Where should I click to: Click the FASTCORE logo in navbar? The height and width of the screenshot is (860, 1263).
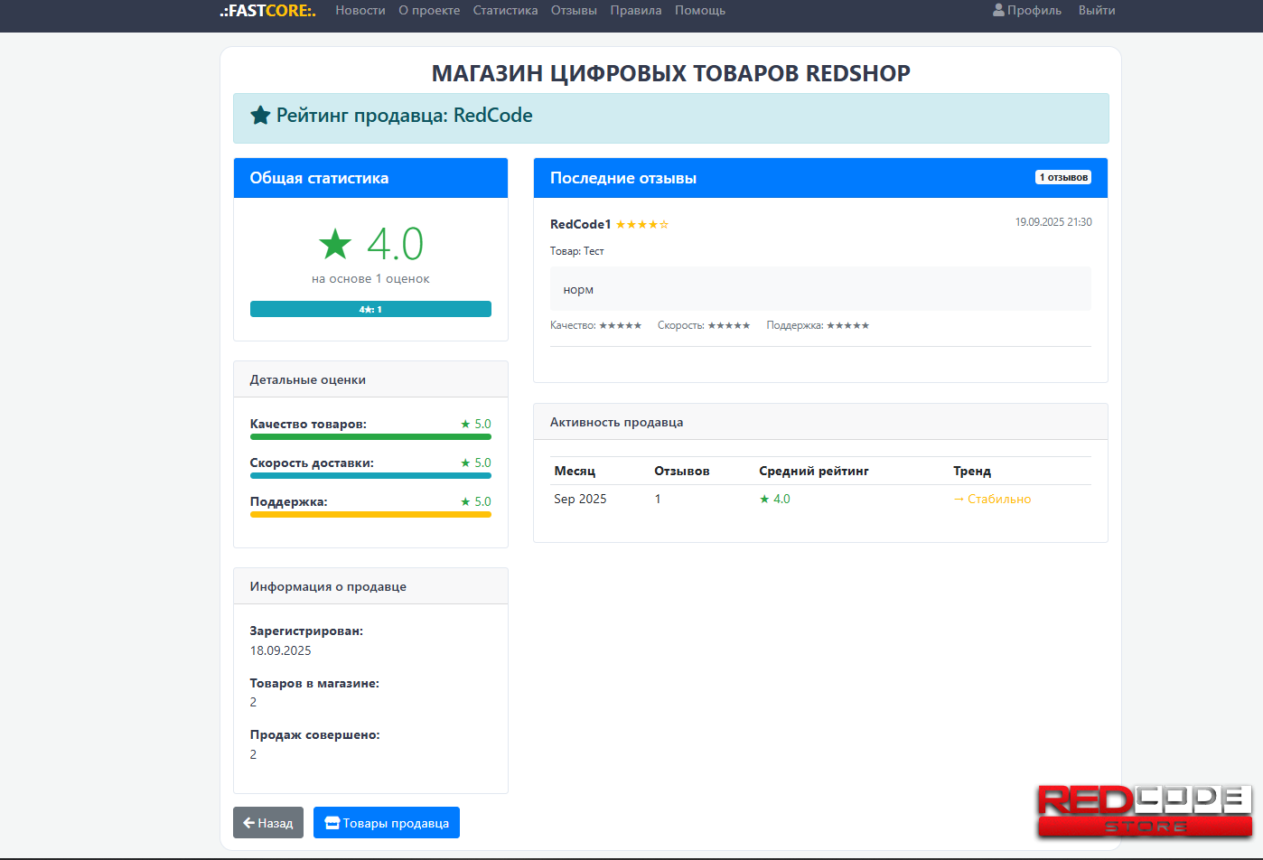tap(267, 11)
